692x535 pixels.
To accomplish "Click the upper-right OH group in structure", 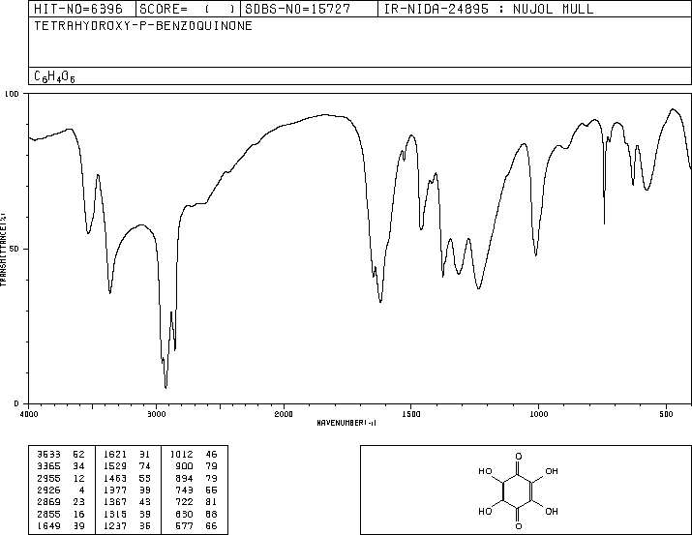I will pyautogui.click(x=552, y=471).
